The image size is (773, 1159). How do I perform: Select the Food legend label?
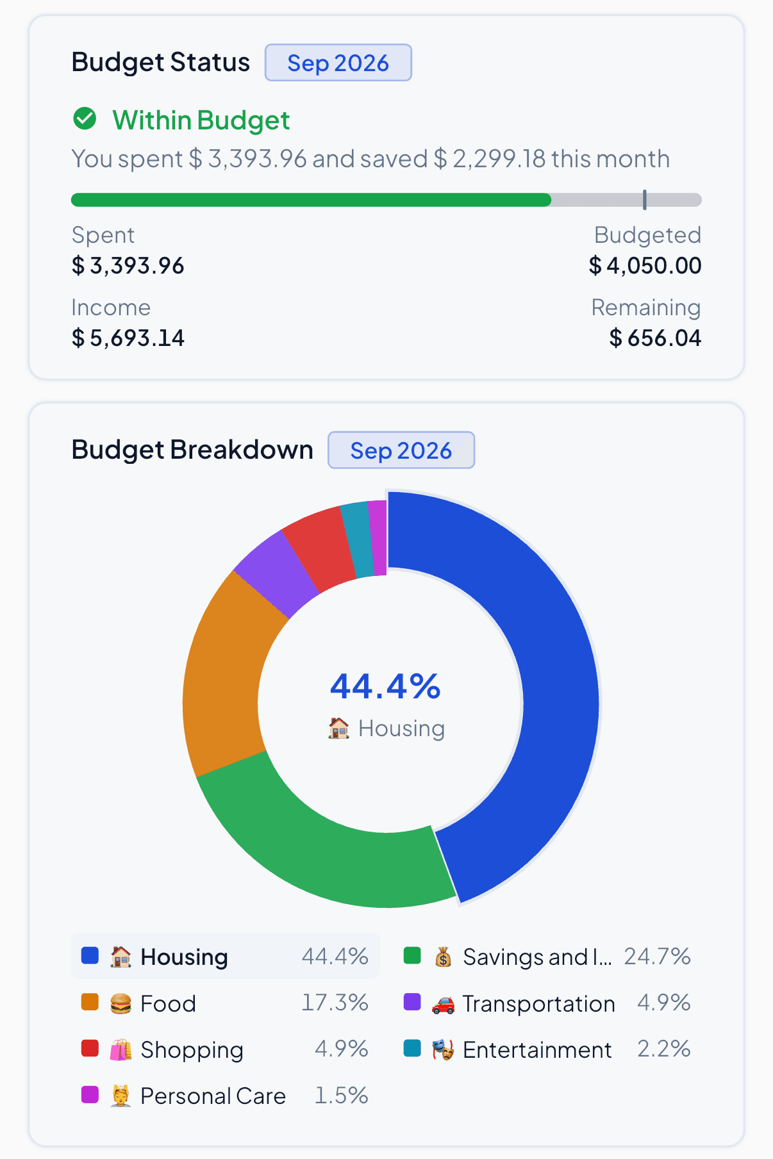point(168,1003)
